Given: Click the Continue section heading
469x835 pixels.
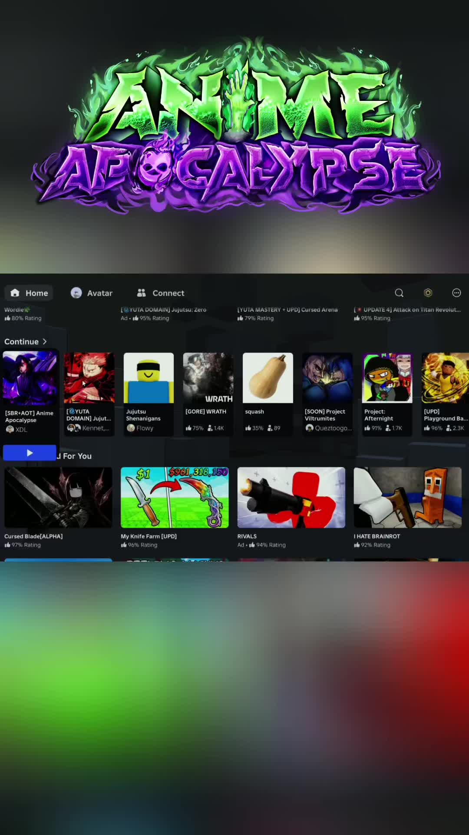Looking at the screenshot, I should click(21, 341).
